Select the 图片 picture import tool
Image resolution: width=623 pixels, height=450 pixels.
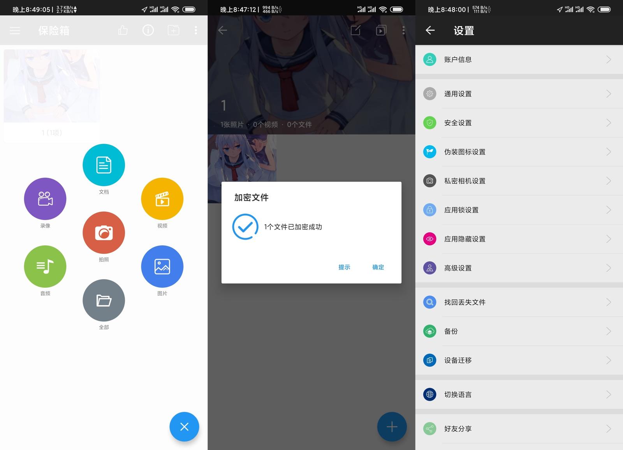(x=162, y=266)
